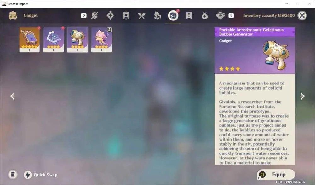Close the Genshin Impact window
Image resolution: width=315 pixels, height=185 pixels.
coord(309,4)
